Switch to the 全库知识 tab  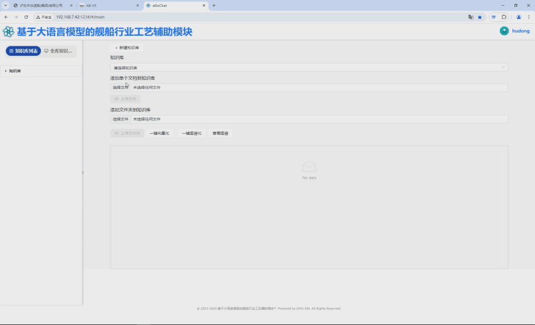click(x=58, y=51)
